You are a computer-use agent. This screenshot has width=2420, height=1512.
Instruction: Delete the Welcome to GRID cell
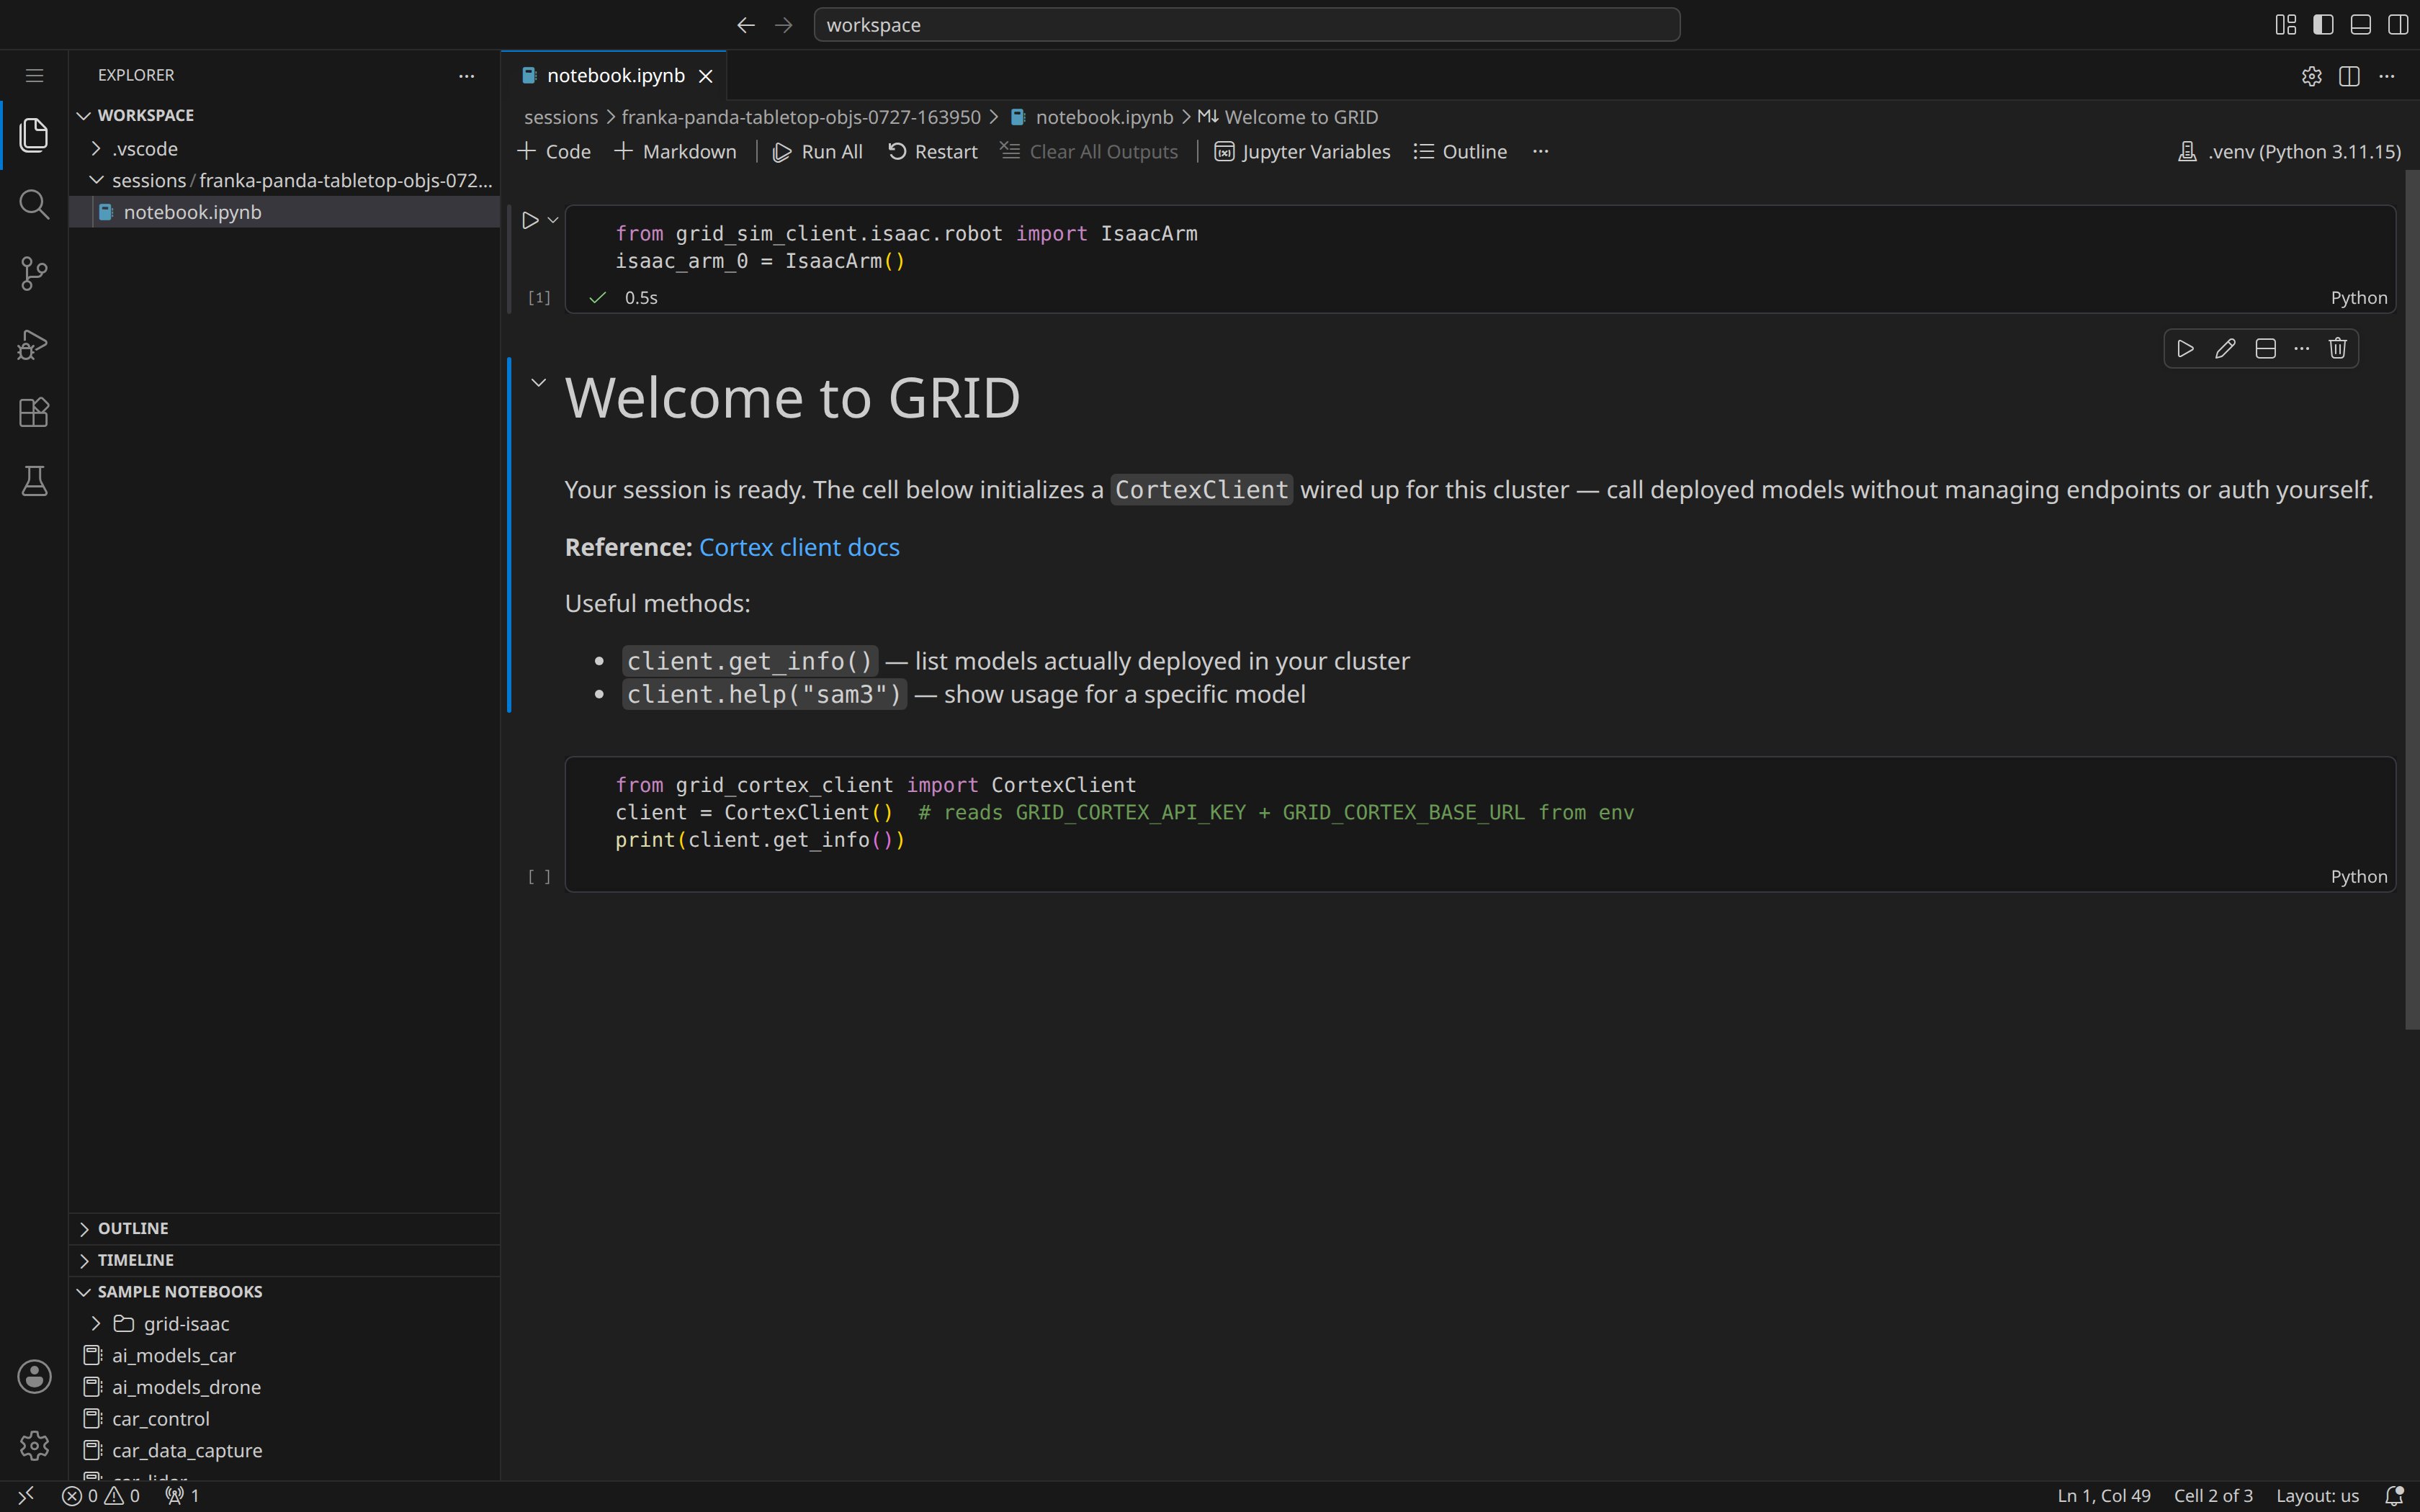pos(2338,348)
